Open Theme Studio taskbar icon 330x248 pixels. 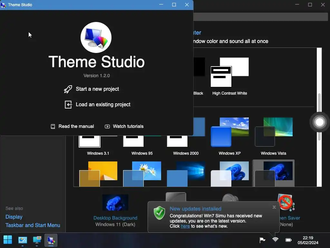tap(51, 240)
